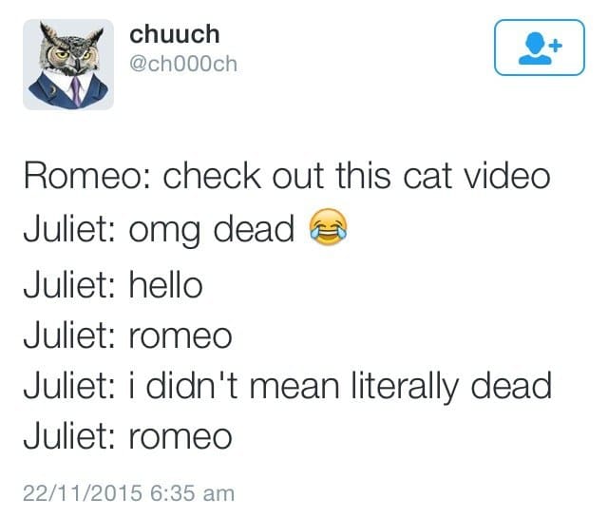Click the tweet timestamp 22/11/2015 6:35 am
The width and height of the screenshot is (608, 518).
tap(129, 493)
